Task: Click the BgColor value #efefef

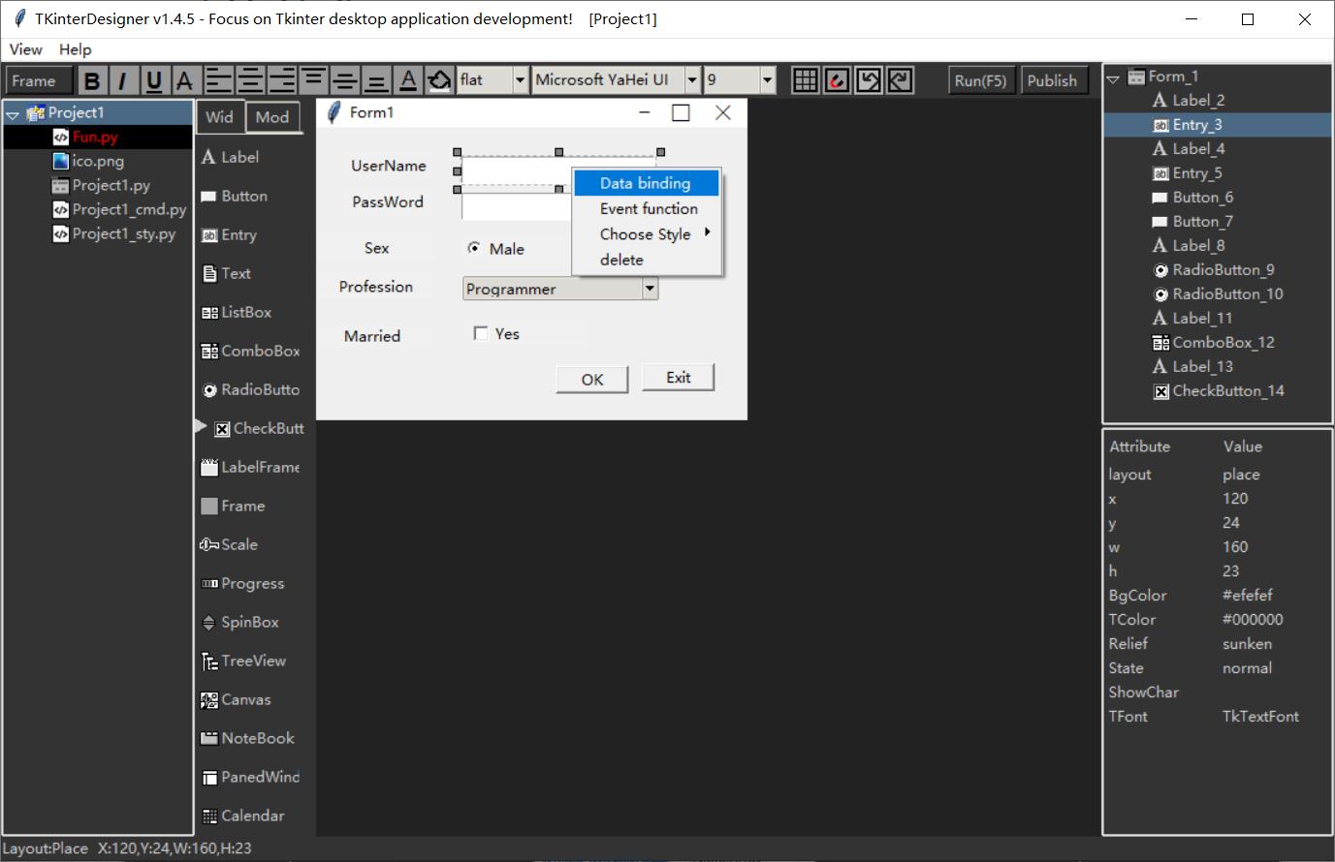Action: click(x=1247, y=596)
